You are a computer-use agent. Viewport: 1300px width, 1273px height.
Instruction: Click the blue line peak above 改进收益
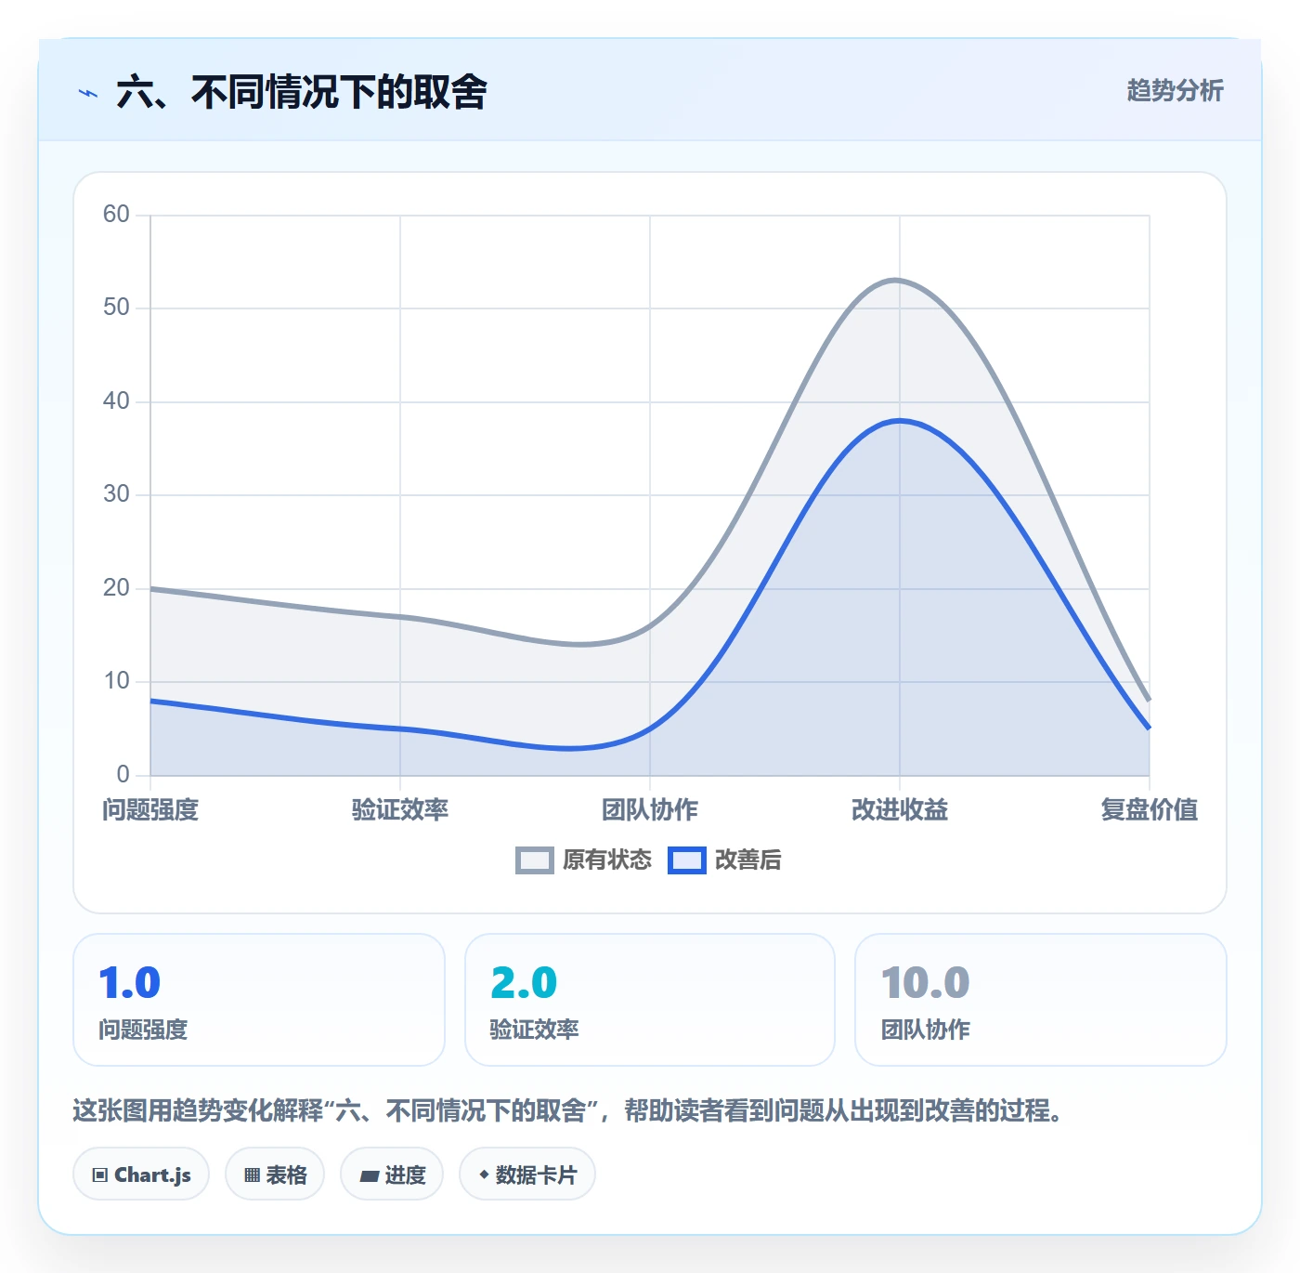pos(899,420)
